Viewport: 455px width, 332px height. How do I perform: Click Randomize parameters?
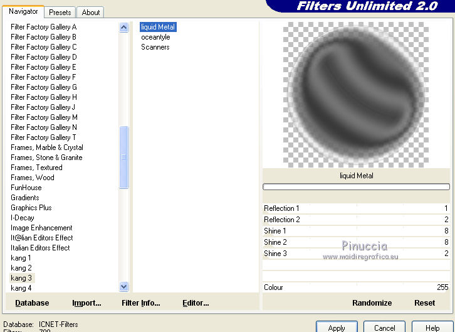pos(372,303)
